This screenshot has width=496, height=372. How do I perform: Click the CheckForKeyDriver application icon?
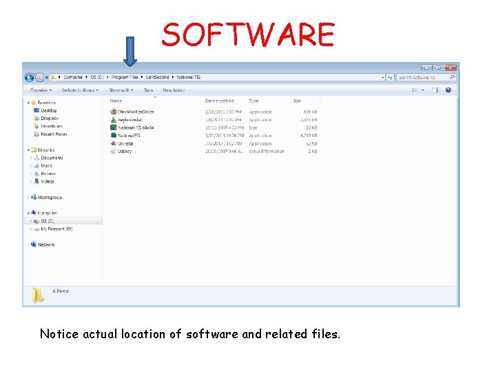[113, 112]
